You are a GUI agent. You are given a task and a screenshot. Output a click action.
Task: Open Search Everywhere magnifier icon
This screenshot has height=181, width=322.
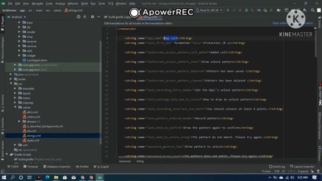tap(312, 10)
